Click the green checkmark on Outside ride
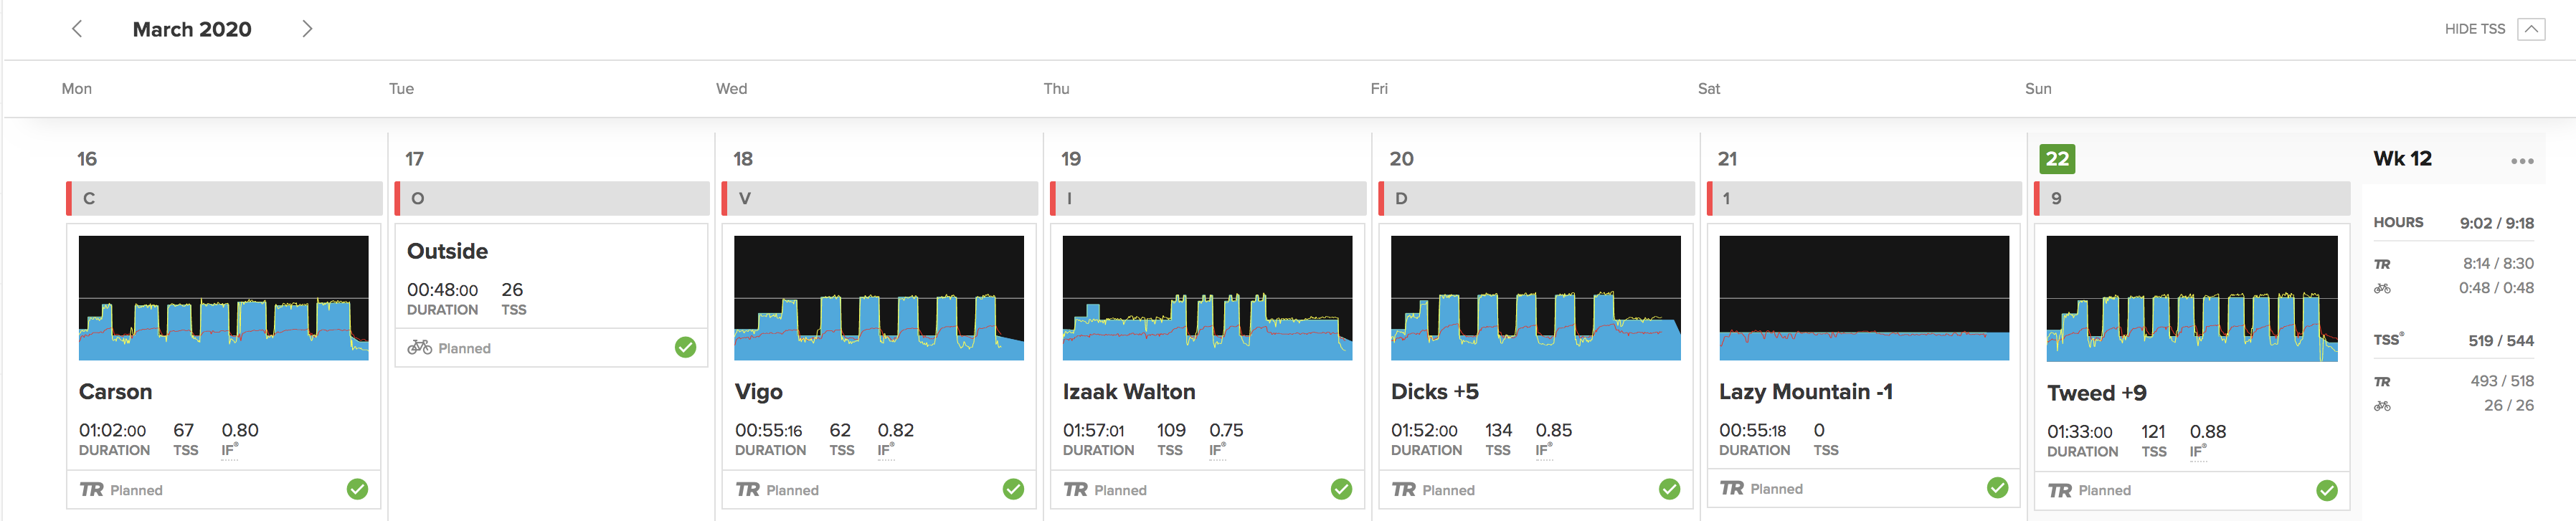 (685, 347)
